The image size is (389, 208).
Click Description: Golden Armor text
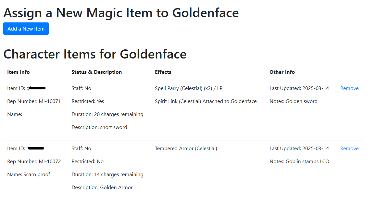point(102,188)
